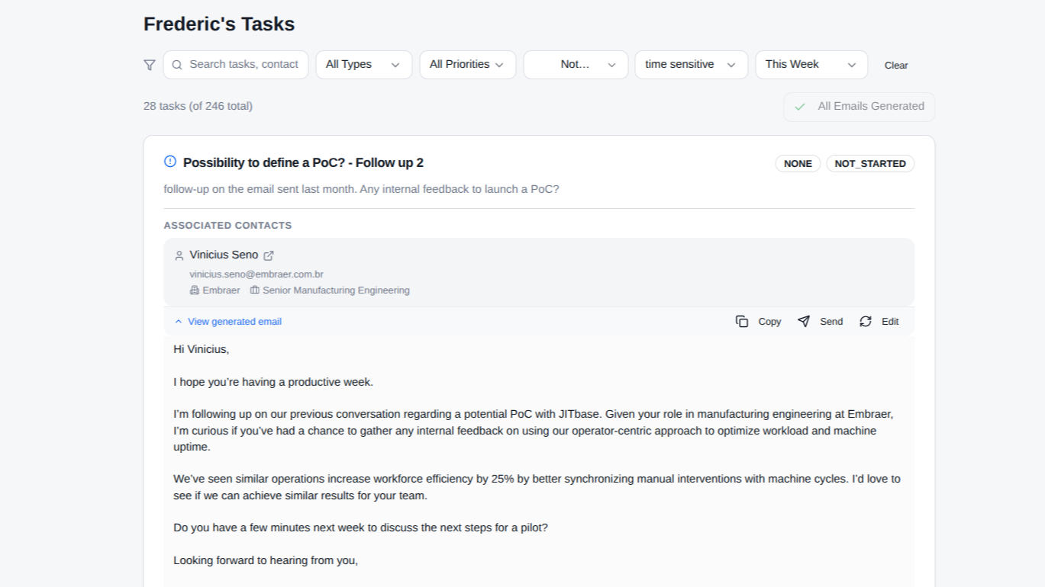
Task: Open the All Types dropdown
Action: click(364, 65)
